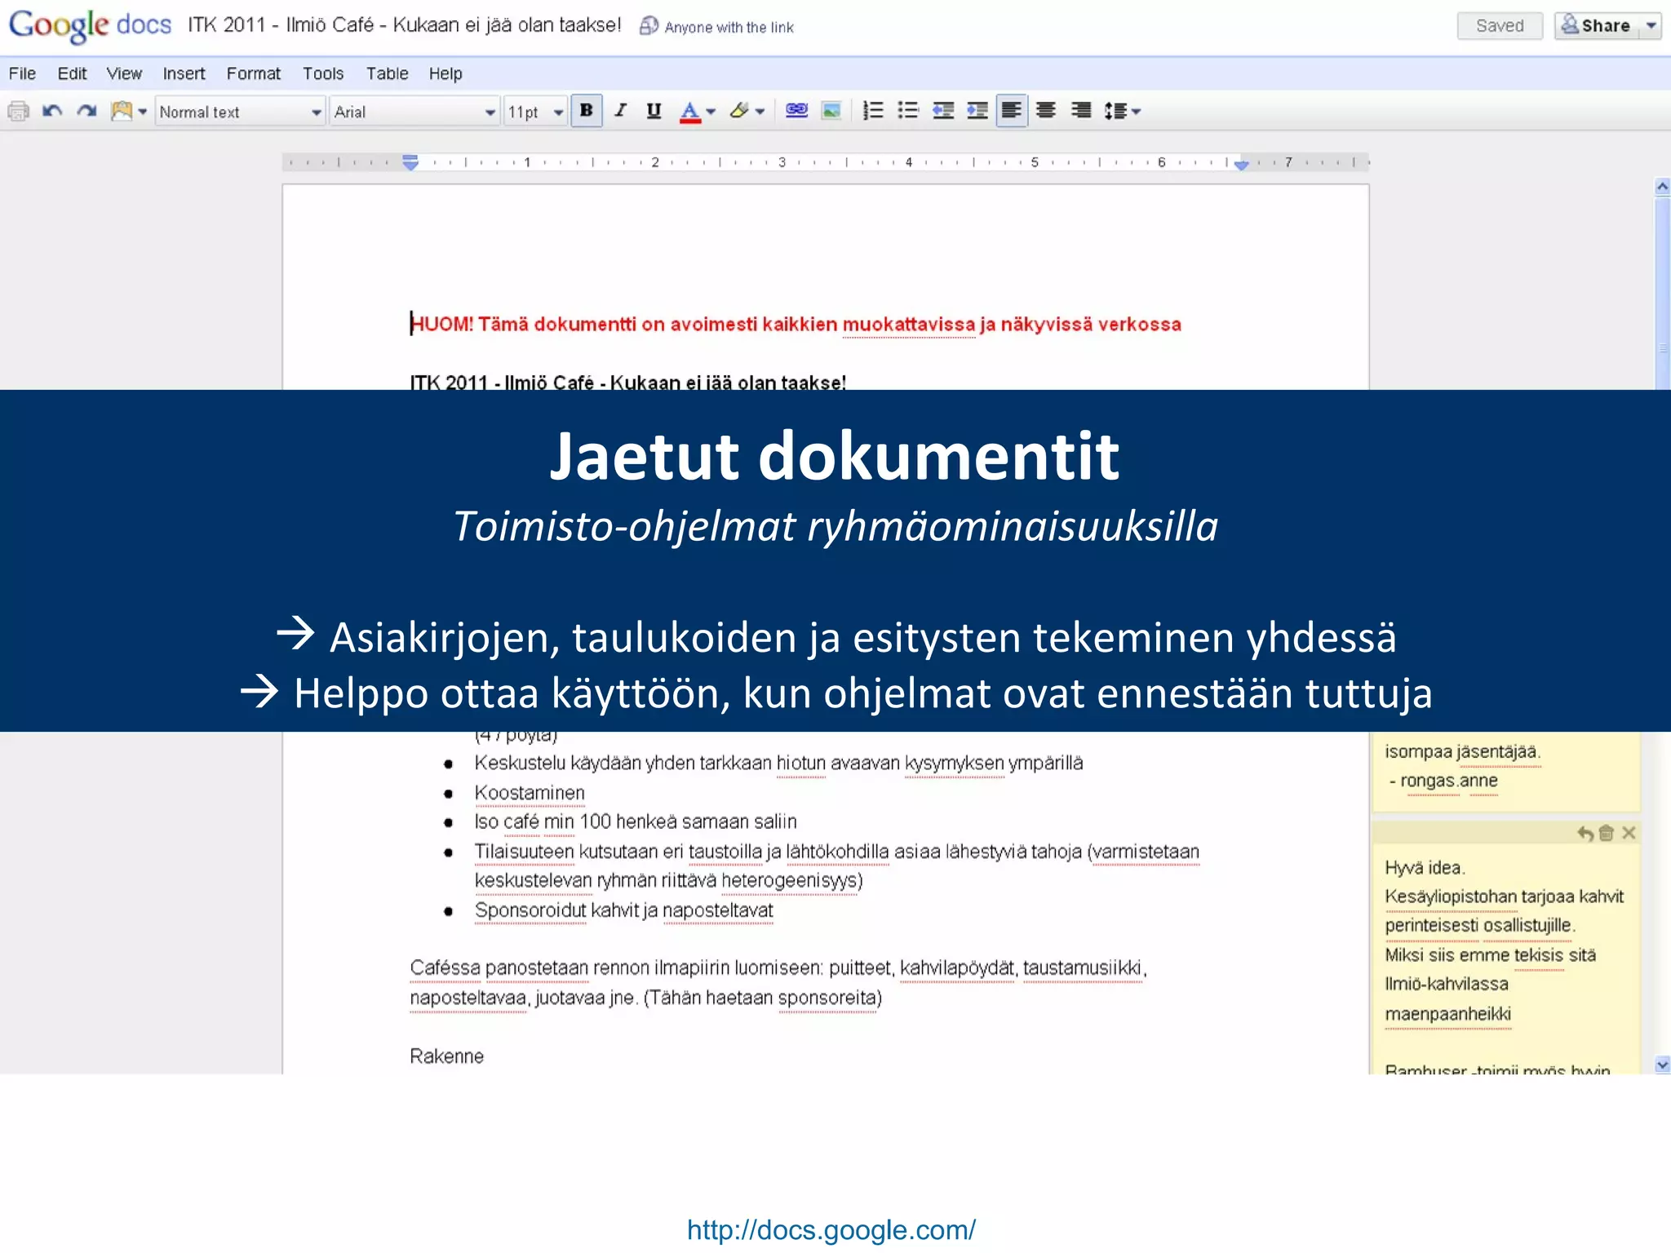Click the scroll down arrow
The image size is (1671, 1253).
(1662, 1065)
